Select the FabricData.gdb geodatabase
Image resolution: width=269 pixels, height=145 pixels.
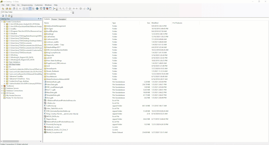(x=52, y=84)
